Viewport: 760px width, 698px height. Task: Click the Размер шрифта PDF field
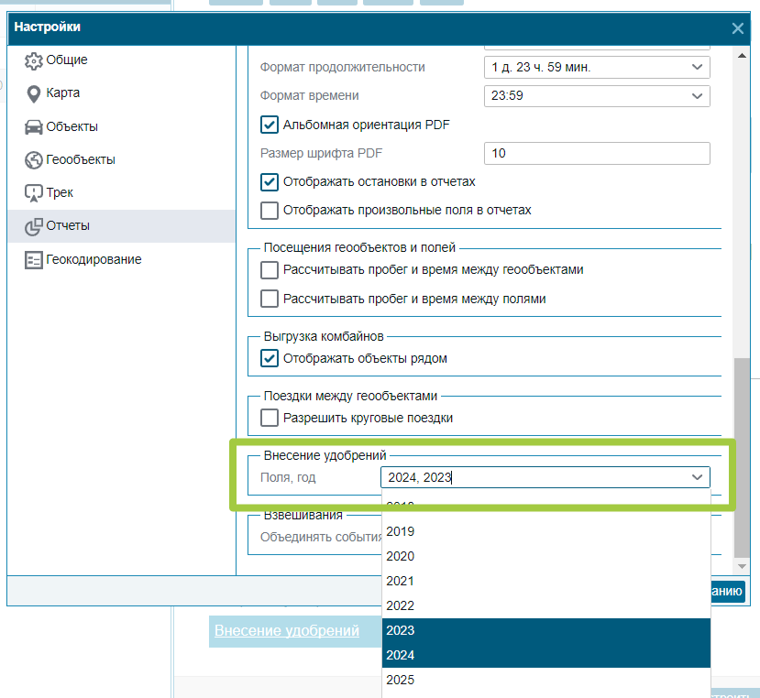597,153
